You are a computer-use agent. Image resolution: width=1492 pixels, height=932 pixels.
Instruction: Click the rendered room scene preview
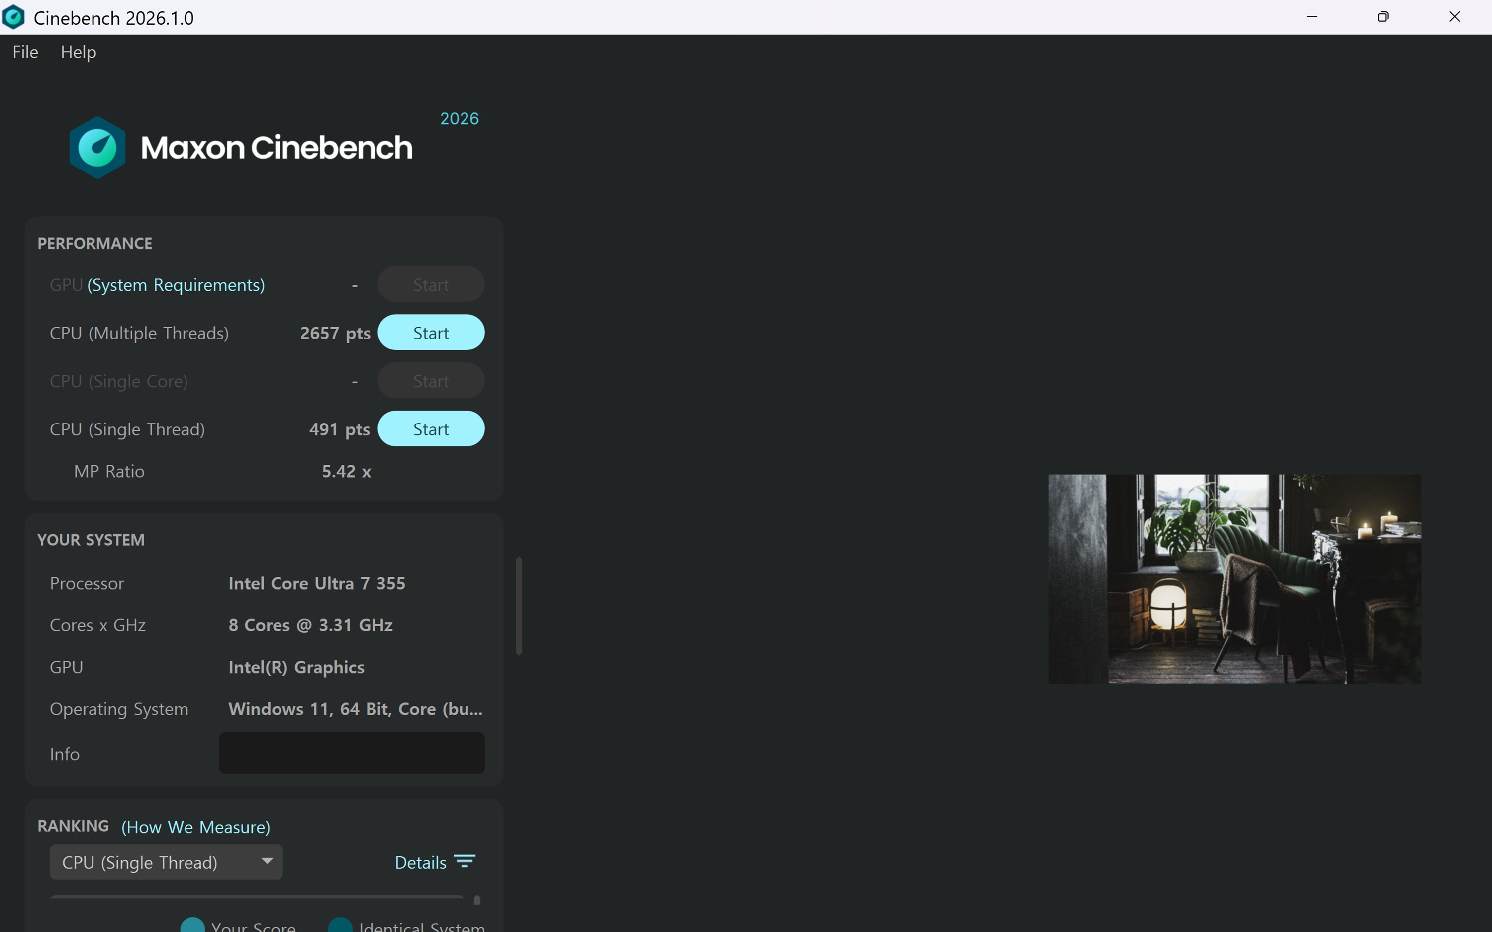(1235, 579)
